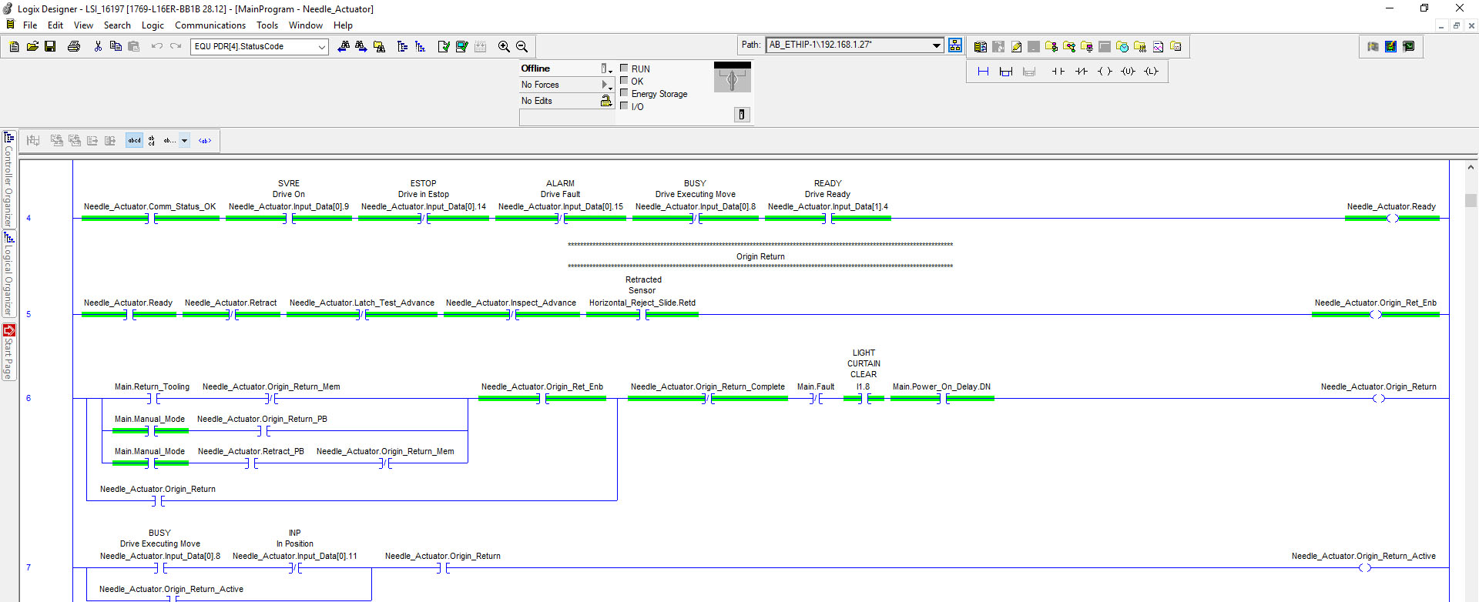
Task: Insert Output Energize (OTE) coil
Action: click(x=1105, y=71)
